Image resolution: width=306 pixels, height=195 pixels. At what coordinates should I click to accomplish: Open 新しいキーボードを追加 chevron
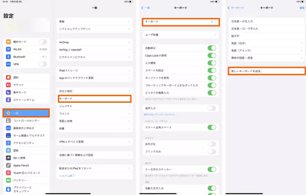click(x=302, y=71)
